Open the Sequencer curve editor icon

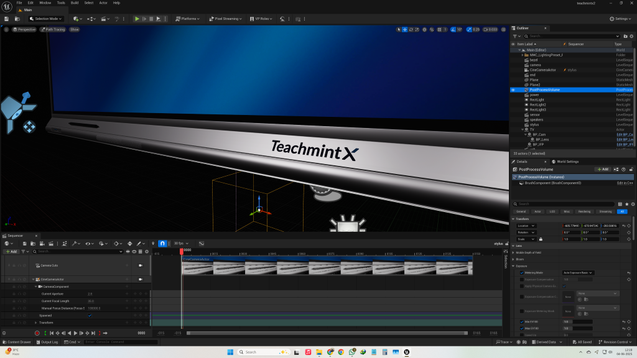click(201, 244)
